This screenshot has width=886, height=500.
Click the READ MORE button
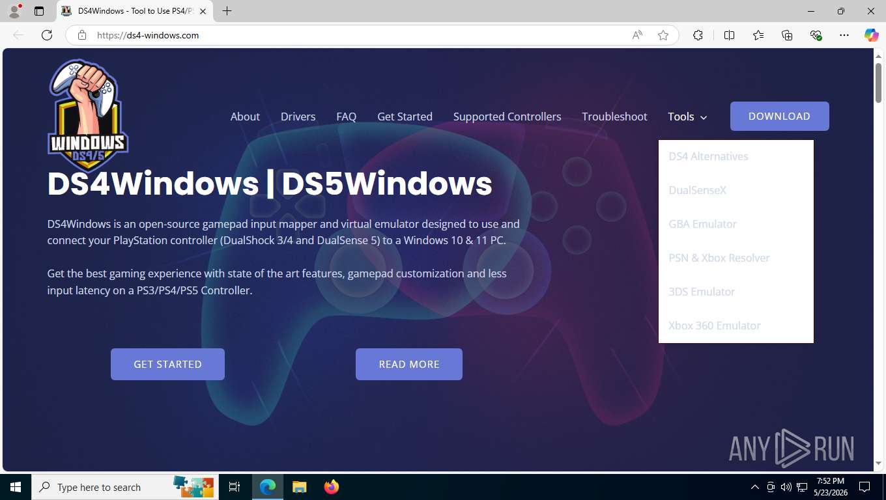click(409, 364)
